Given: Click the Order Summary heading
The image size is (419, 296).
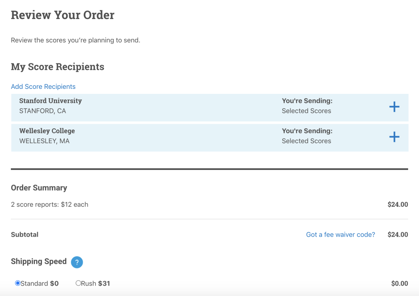Looking at the screenshot, I should tap(39, 188).
